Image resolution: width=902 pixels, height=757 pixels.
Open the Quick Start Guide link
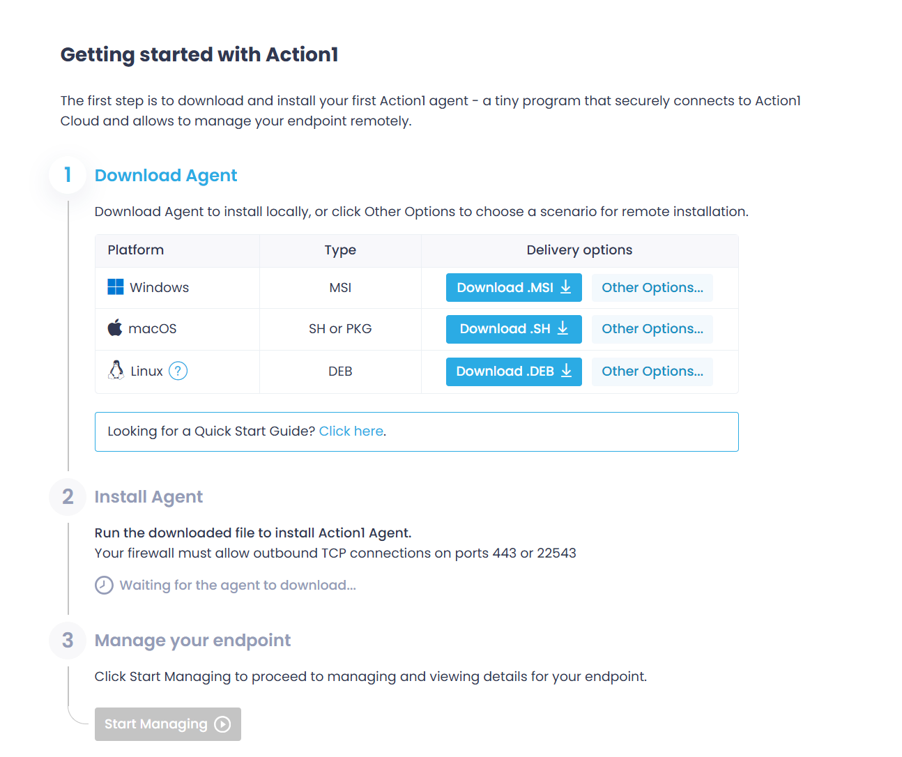351,431
